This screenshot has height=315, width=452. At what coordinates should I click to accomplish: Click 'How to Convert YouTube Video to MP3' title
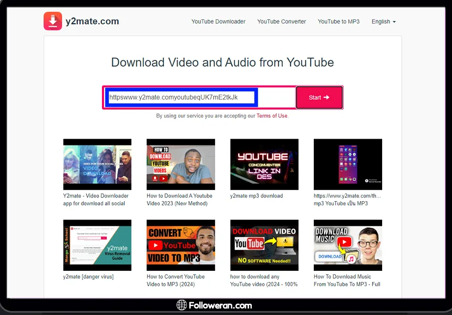pyautogui.click(x=176, y=280)
